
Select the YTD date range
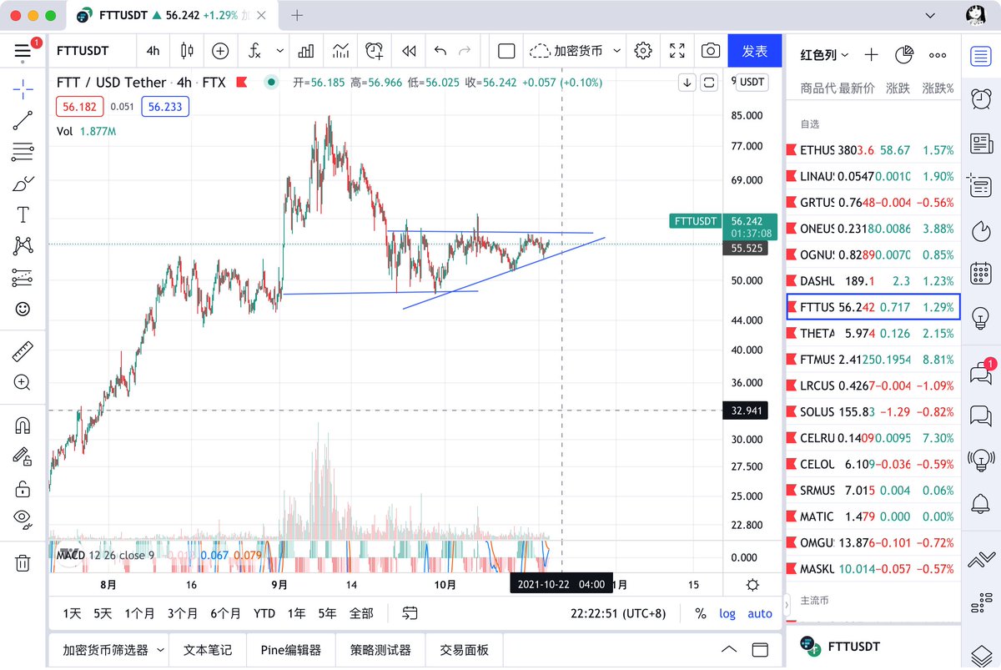(x=264, y=613)
